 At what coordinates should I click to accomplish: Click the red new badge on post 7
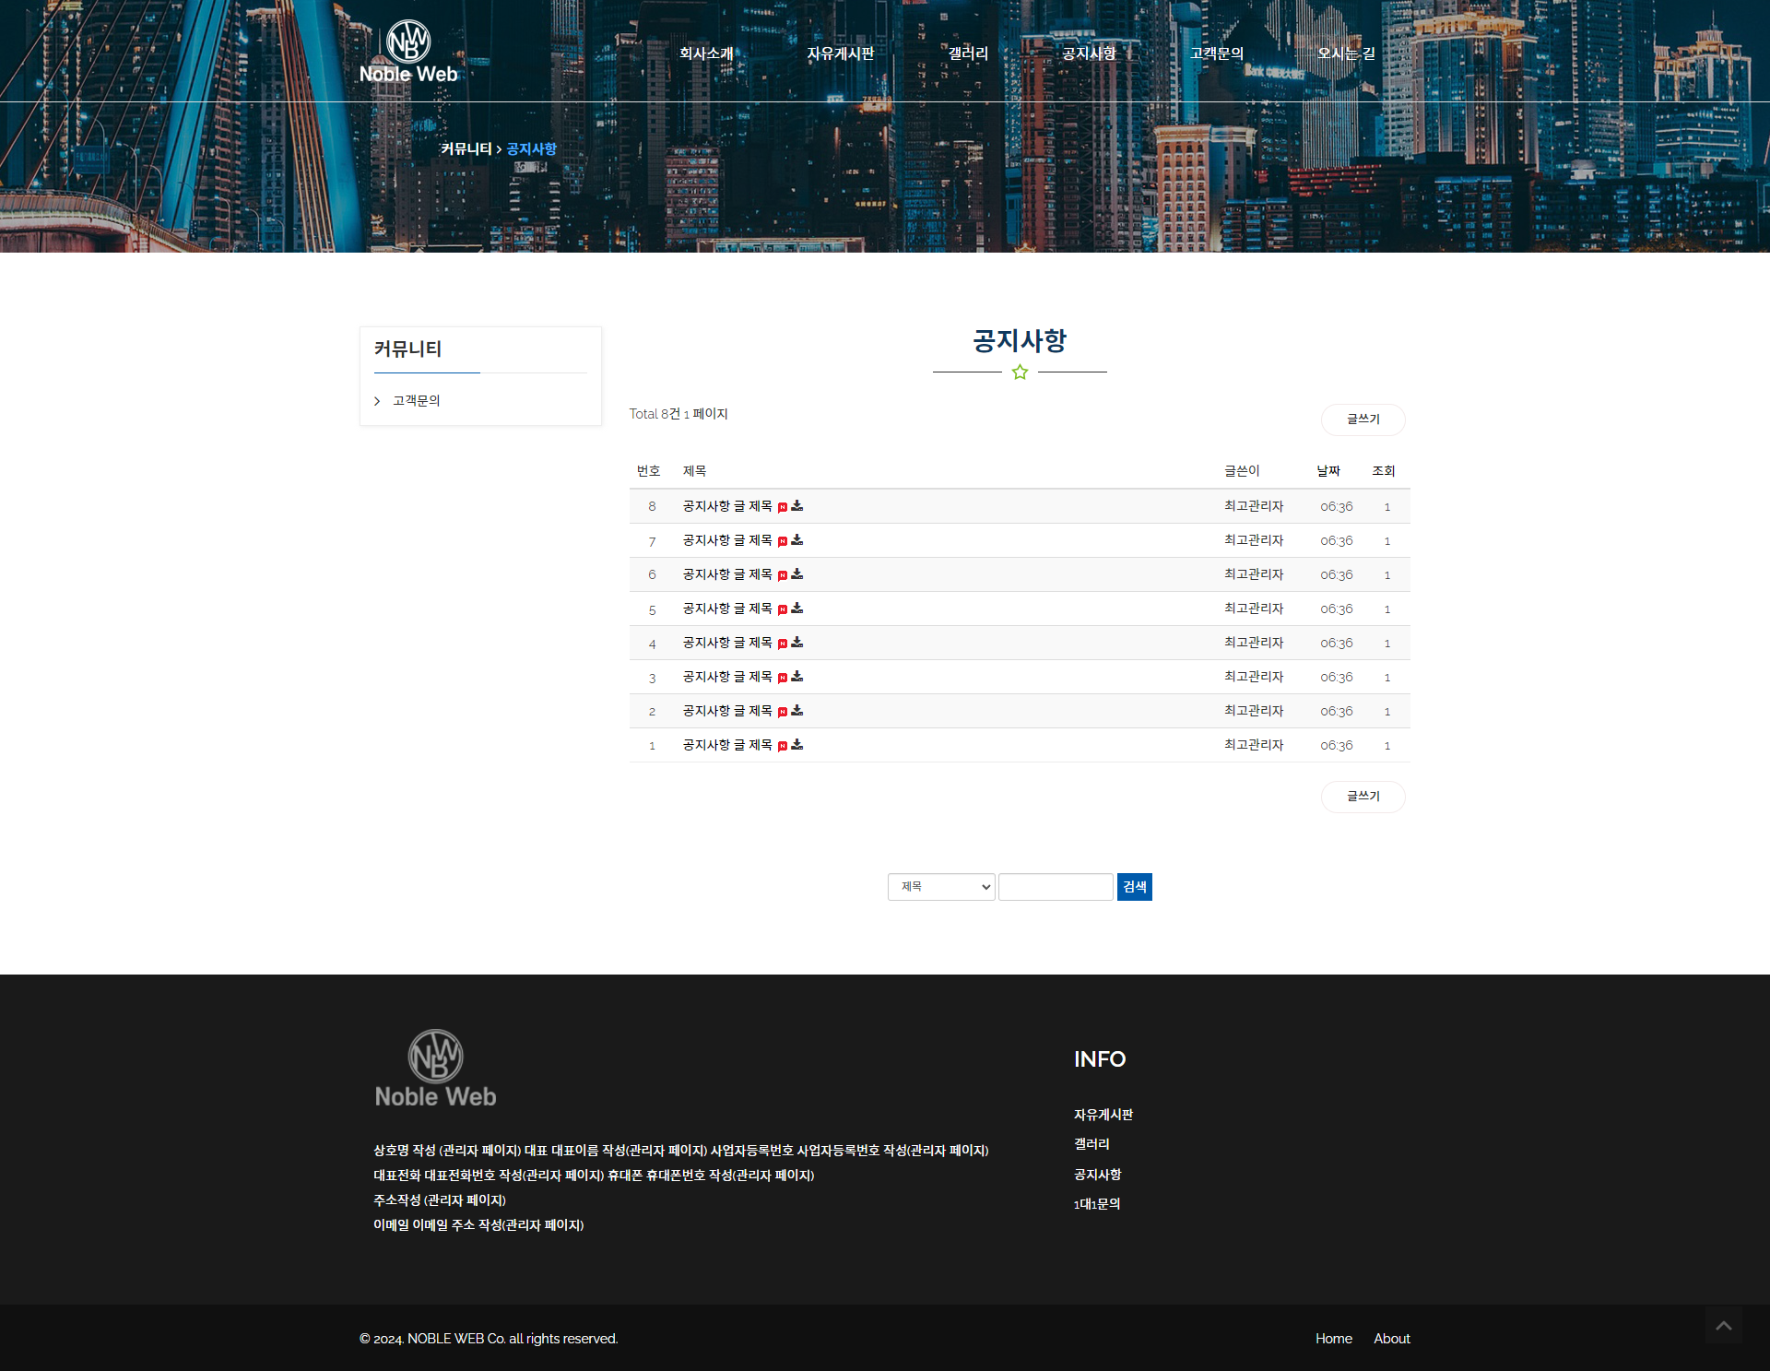pos(783,541)
